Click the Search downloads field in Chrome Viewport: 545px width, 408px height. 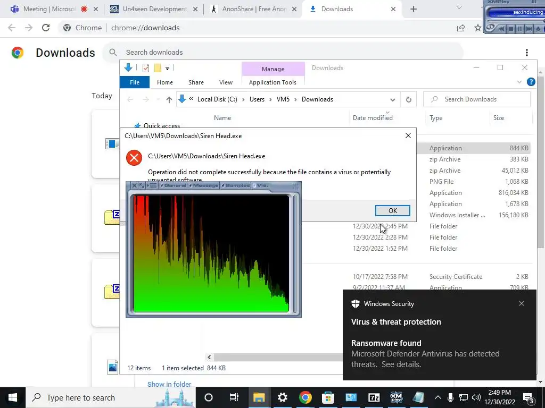(283, 53)
